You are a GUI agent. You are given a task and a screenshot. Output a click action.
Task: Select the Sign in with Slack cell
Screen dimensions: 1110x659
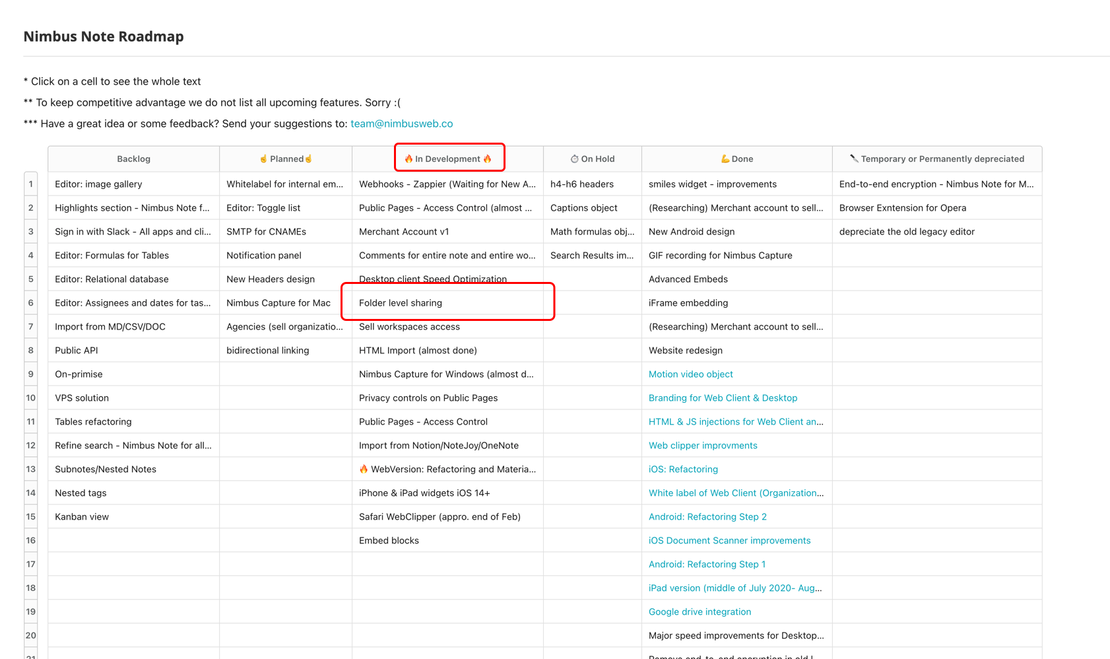tap(134, 232)
